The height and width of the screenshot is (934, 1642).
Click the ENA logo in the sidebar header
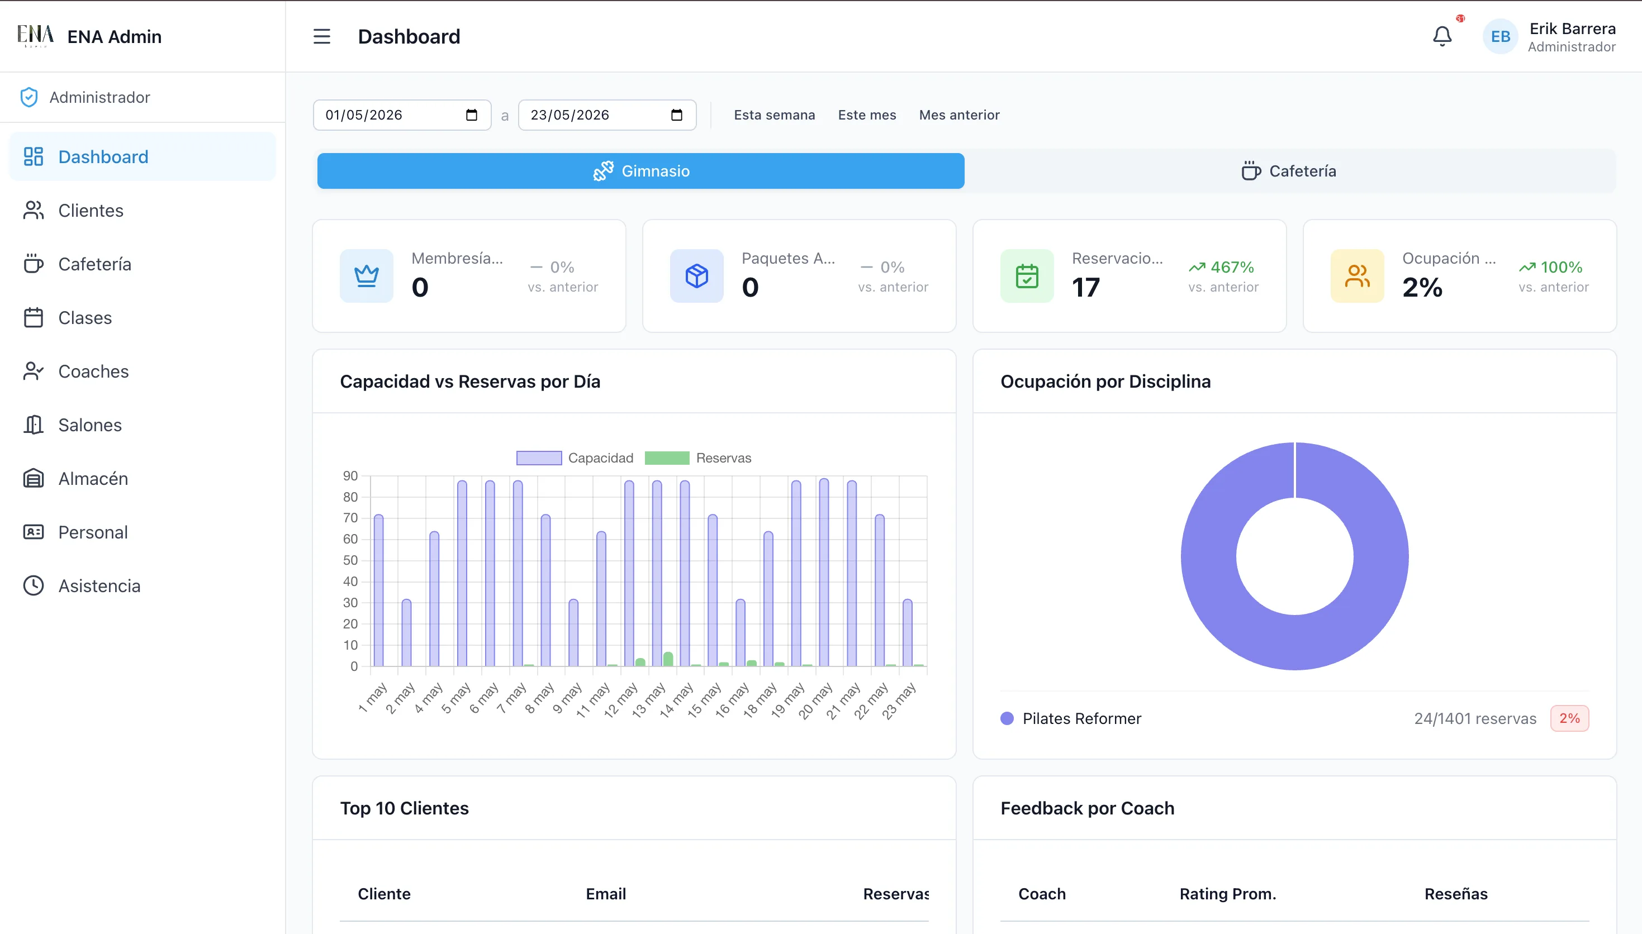[x=35, y=36]
